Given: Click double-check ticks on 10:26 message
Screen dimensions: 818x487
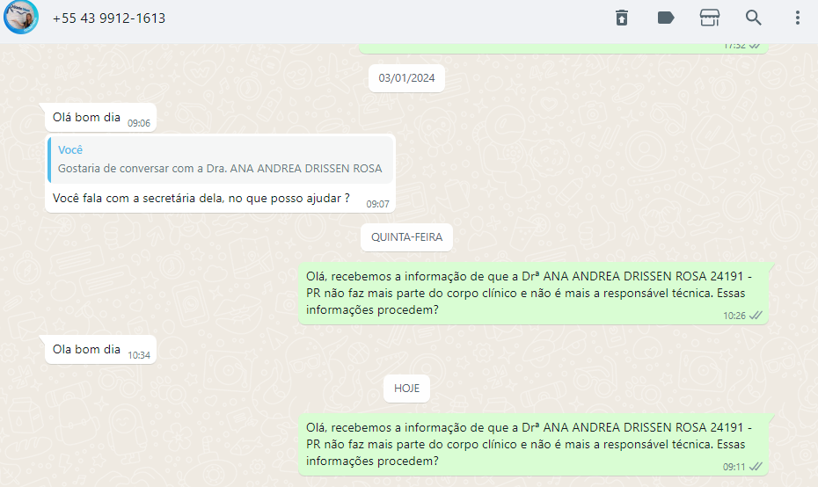Looking at the screenshot, I should [756, 316].
